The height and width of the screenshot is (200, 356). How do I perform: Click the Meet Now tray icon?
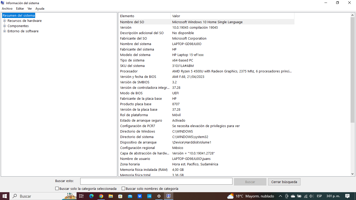coord(287,196)
